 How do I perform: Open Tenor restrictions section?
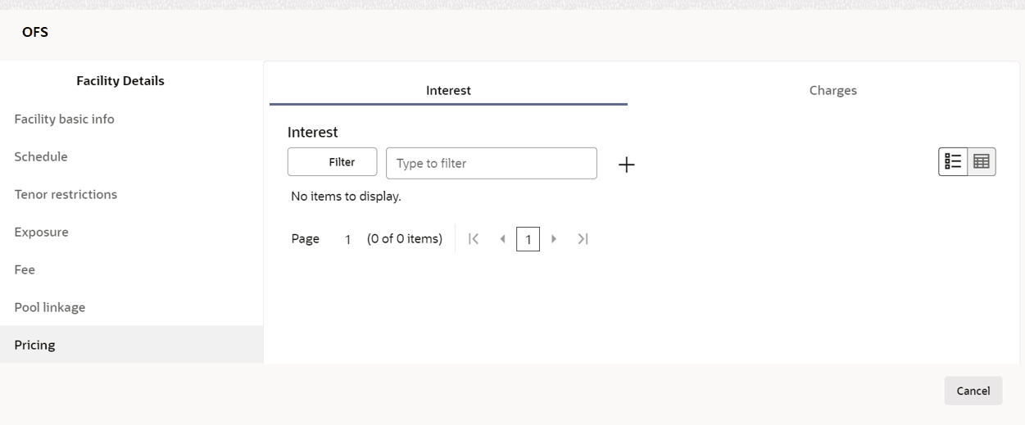pyautogui.click(x=66, y=194)
